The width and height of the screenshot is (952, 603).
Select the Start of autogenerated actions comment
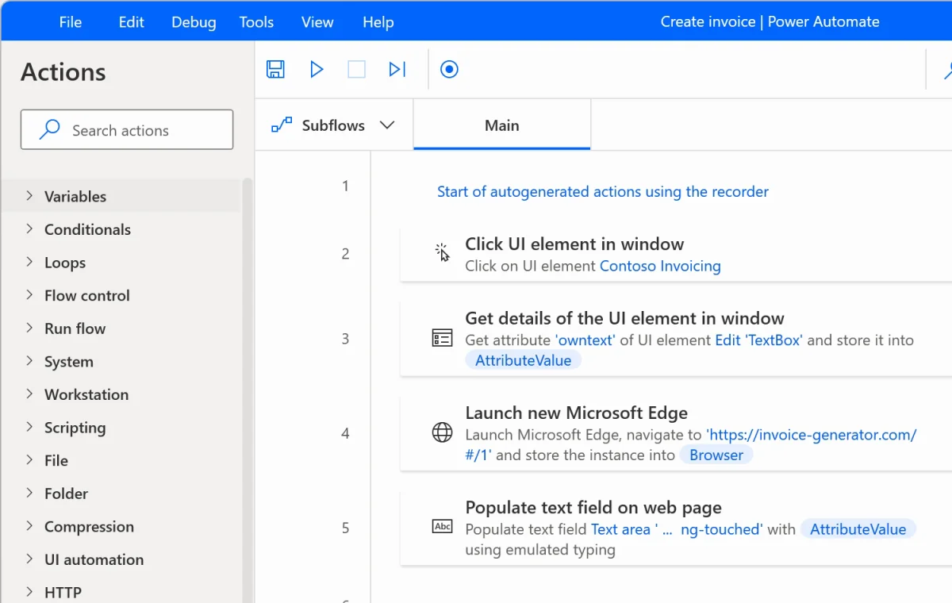click(x=603, y=191)
